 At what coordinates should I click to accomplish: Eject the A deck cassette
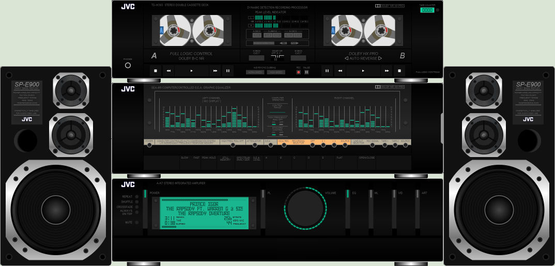pos(256,58)
